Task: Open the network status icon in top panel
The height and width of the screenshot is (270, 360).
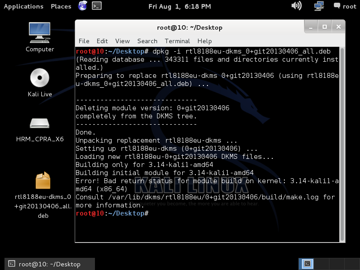Action: 319,6
